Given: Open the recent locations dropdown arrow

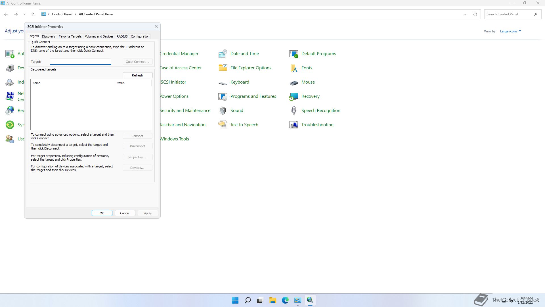Looking at the screenshot, I should (24, 14).
